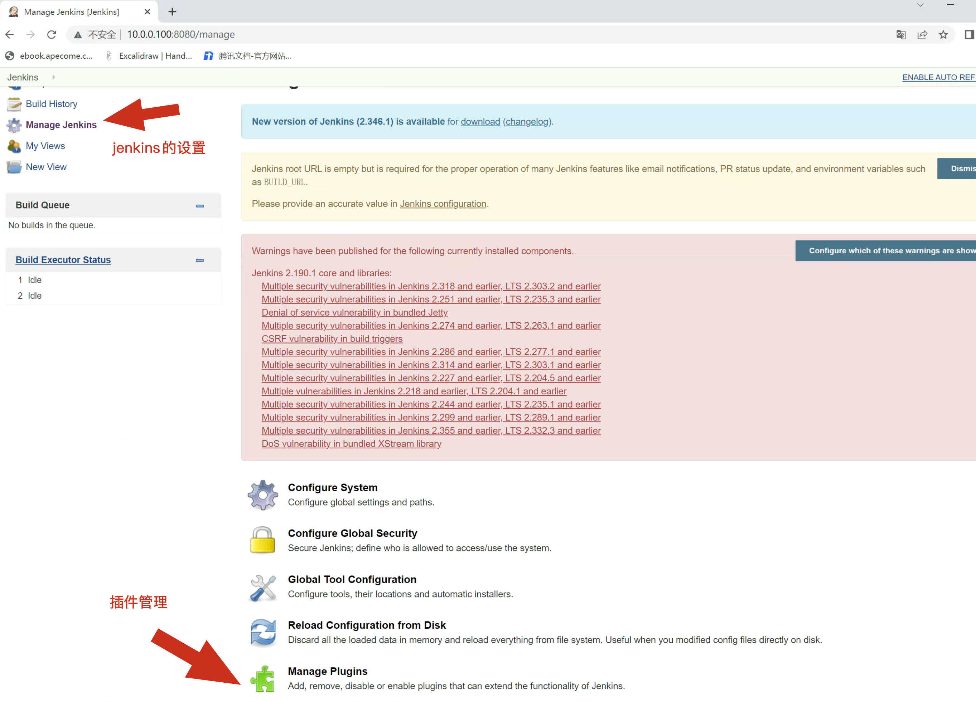
Task: Open the Configure Global Security padlock icon
Action: (x=262, y=540)
